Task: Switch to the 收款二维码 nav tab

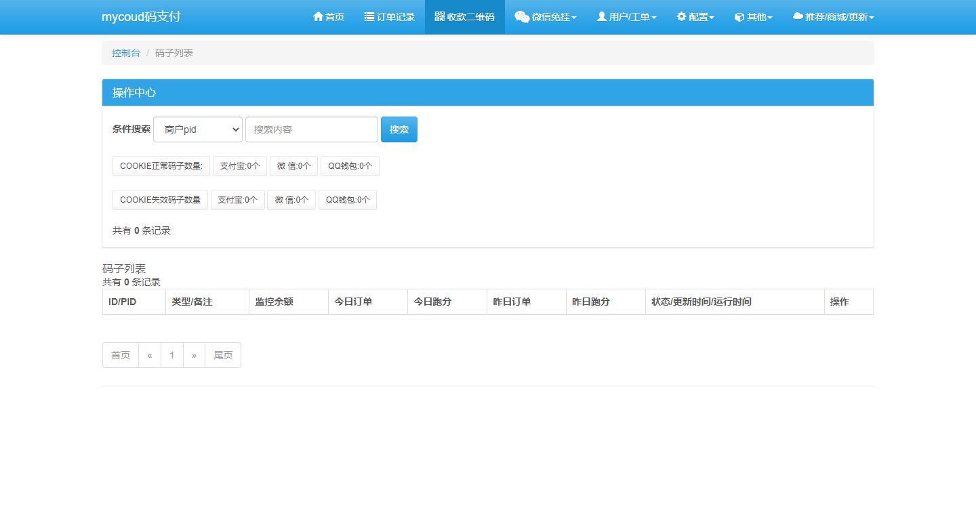Action: coord(464,16)
